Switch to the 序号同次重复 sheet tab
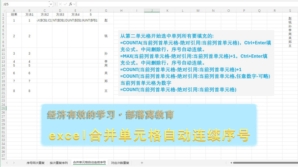Viewport: 298px width, 167px height. (x=35, y=163)
